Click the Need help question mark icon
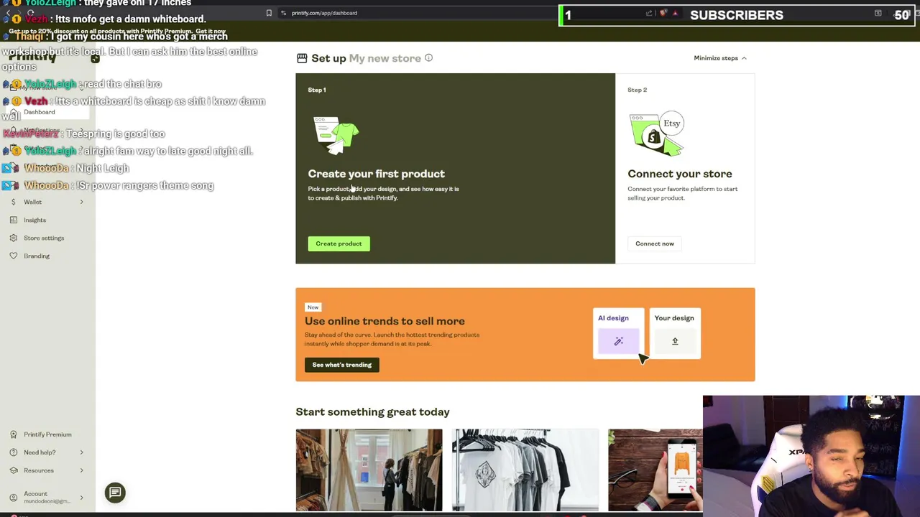Screen dimensions: 920x517 pyautogui.click(x=13, y=452)
